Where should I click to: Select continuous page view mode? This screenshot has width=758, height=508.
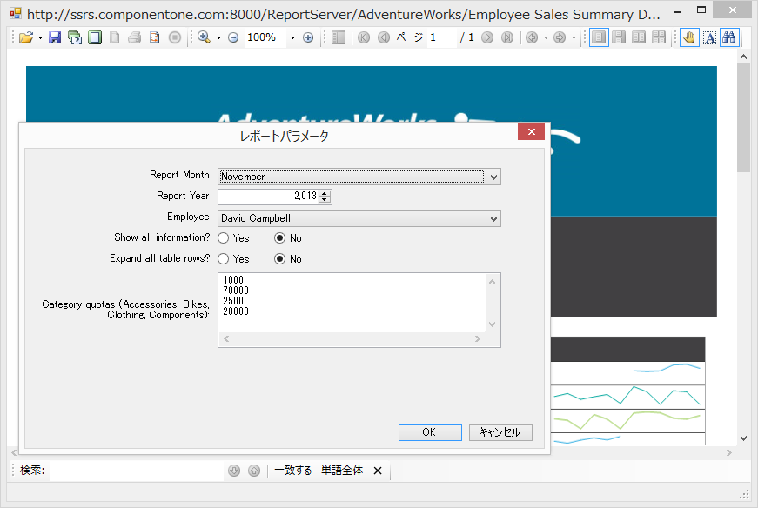pyautogui.click(x=619, y=37)
